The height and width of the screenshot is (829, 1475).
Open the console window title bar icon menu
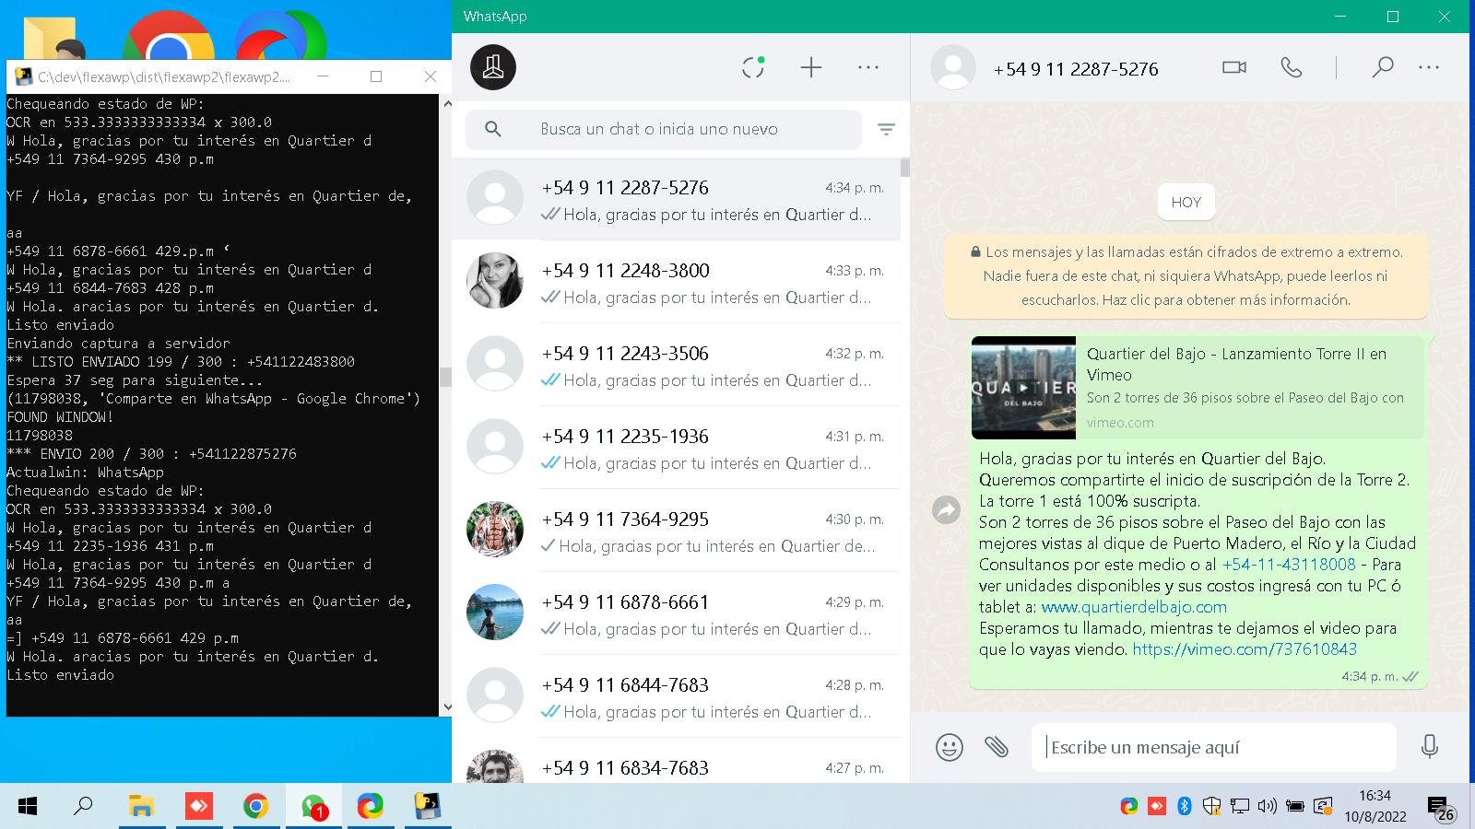pos(23,76)
